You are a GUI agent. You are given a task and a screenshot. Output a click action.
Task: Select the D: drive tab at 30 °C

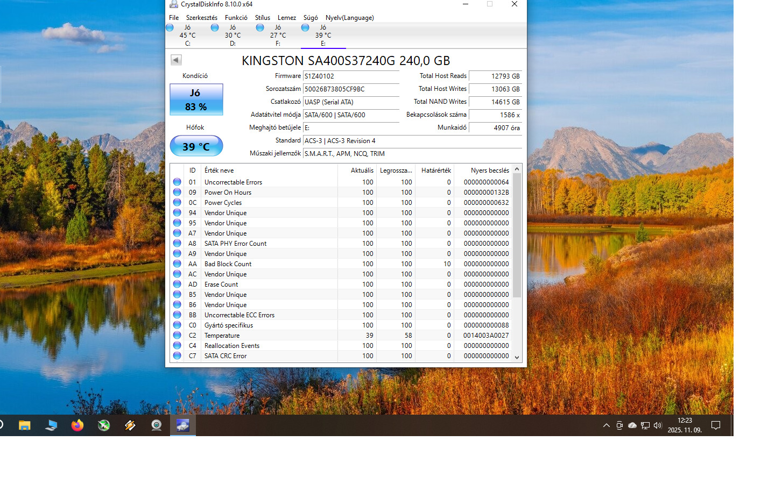point(232,35)
